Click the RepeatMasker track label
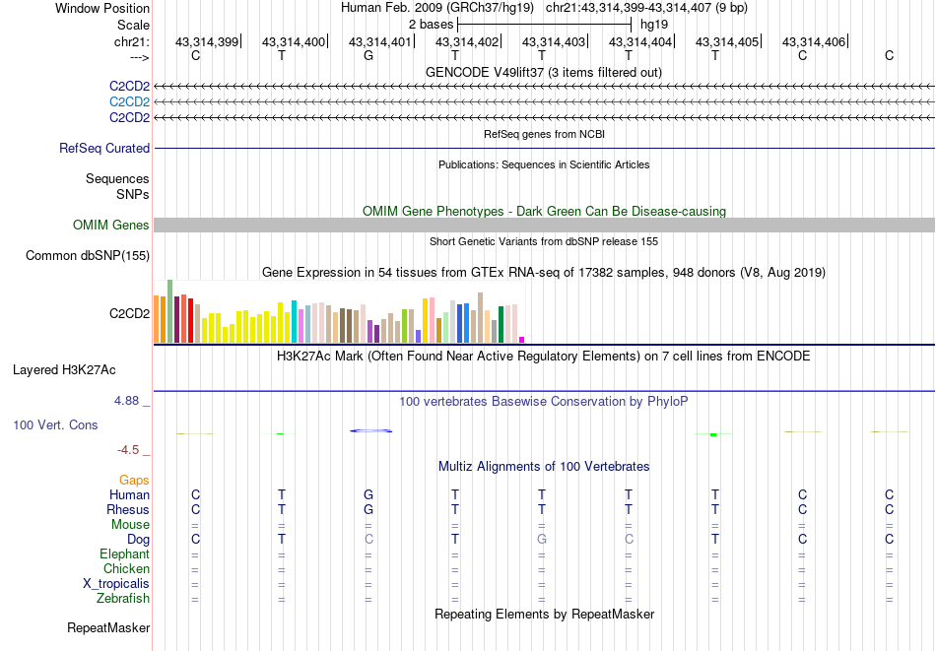Viewport: 936px width, 651px height. pos(108,628)
